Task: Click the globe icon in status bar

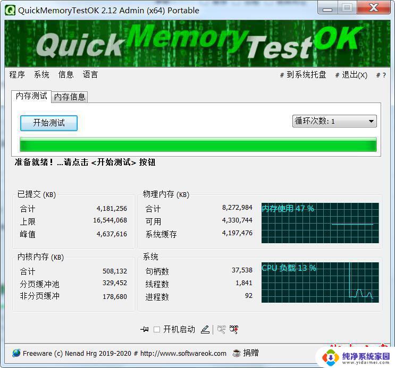Action: coord(16,353)
